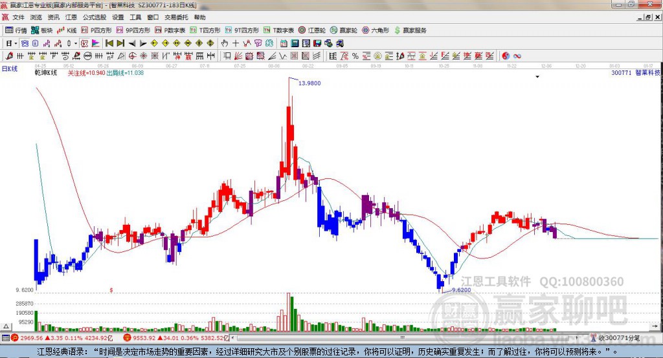Select the circle-cross target drawing tool
Image resolution: width=663 pixels, height=358 pixels.
pos(132,56)
